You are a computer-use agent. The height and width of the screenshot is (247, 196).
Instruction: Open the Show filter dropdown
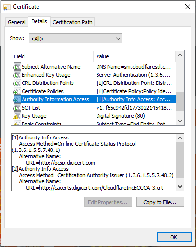[x=75, y=39]
